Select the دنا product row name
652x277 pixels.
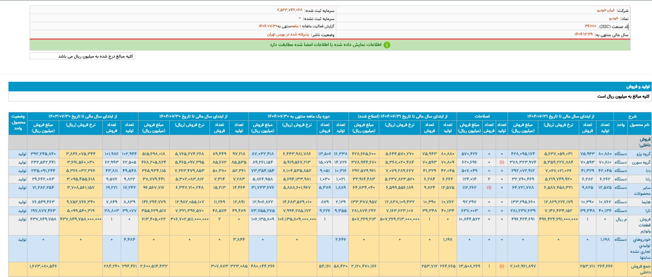pos(647,171)
